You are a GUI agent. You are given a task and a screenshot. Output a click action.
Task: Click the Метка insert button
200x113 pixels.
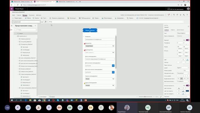(28, 18)
